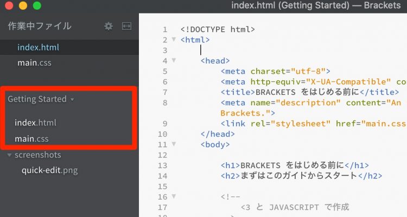
Task: Switch to main.css in working files
Action: click(34, 63)
